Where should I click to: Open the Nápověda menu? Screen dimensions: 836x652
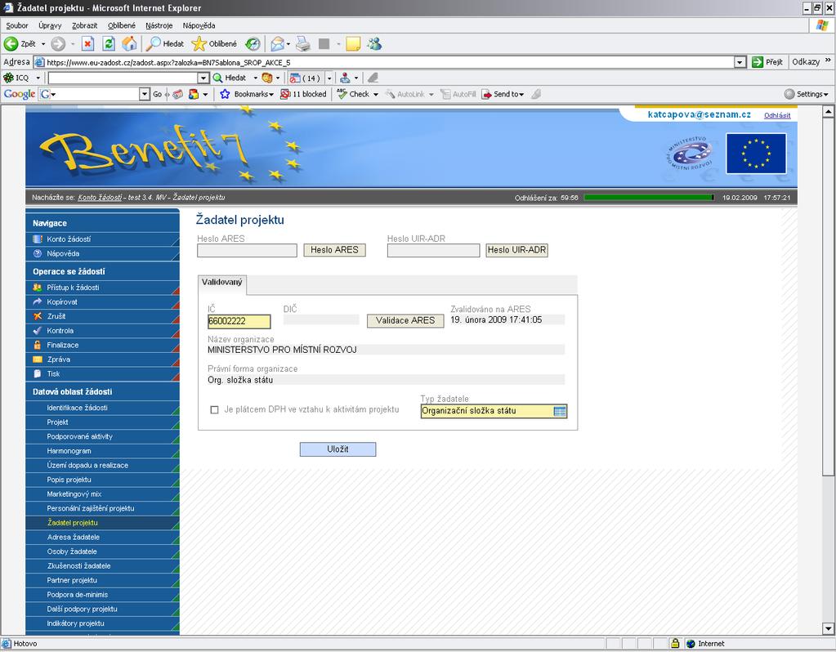point(199,25)
